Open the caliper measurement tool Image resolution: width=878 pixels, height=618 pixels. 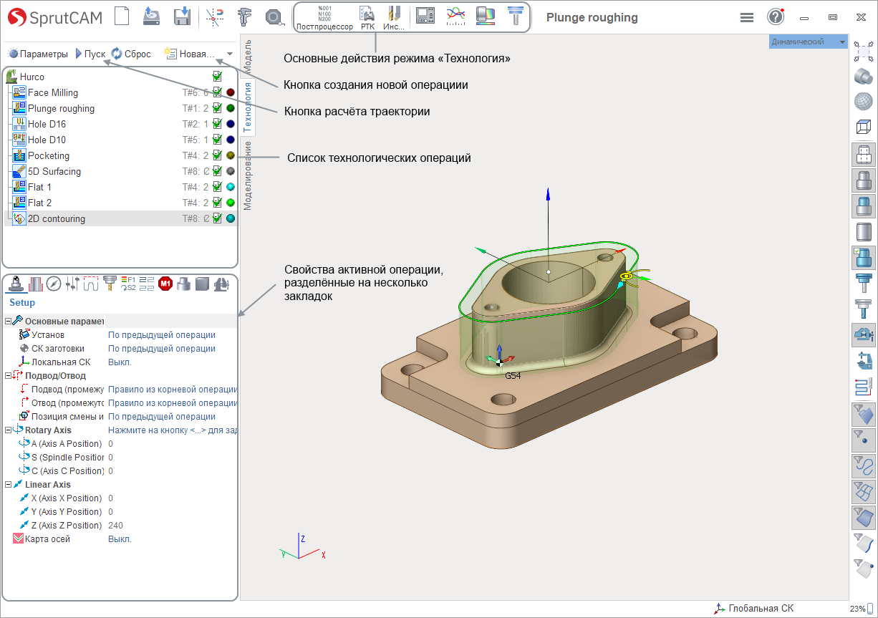click(246, 16)
